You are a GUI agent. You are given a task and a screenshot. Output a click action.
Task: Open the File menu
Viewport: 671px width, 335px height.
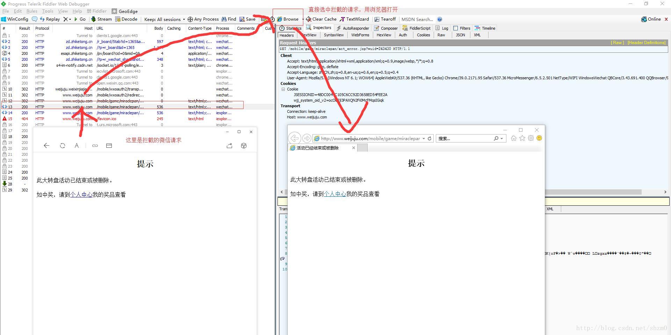(6, 11)
